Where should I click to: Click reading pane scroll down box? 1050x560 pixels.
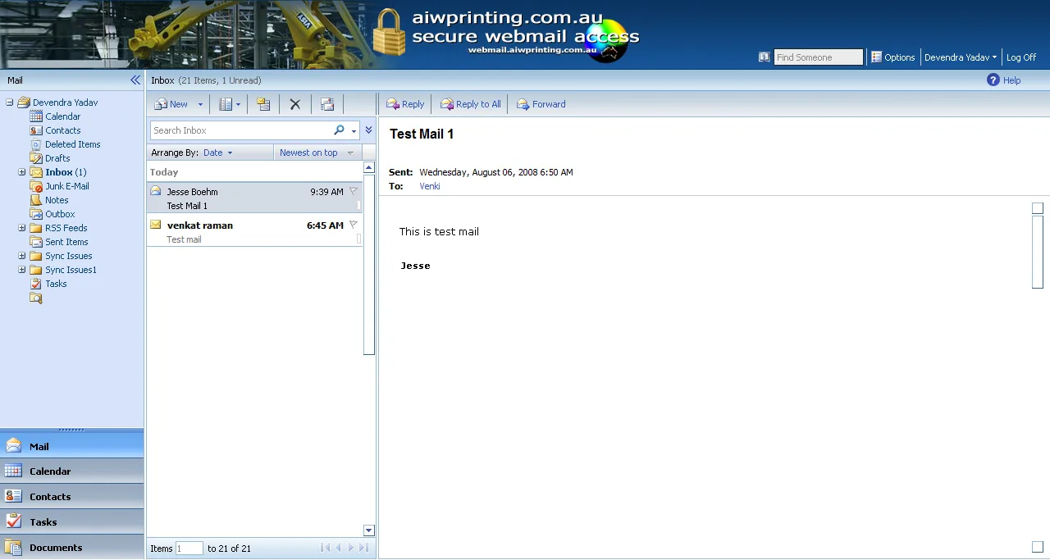(x=1037, y=547)
